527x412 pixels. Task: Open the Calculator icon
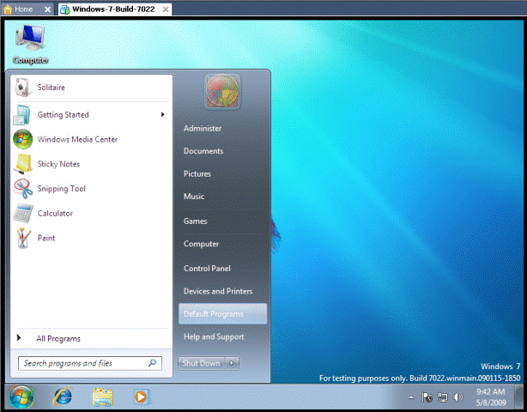pos(22,214)
